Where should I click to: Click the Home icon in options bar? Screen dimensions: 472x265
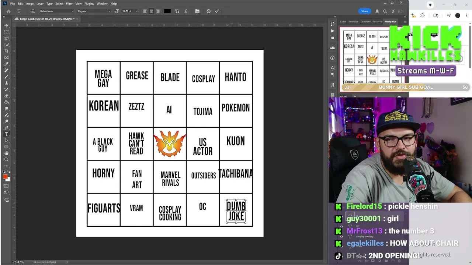pyautogui.click(x=8, y=11)
